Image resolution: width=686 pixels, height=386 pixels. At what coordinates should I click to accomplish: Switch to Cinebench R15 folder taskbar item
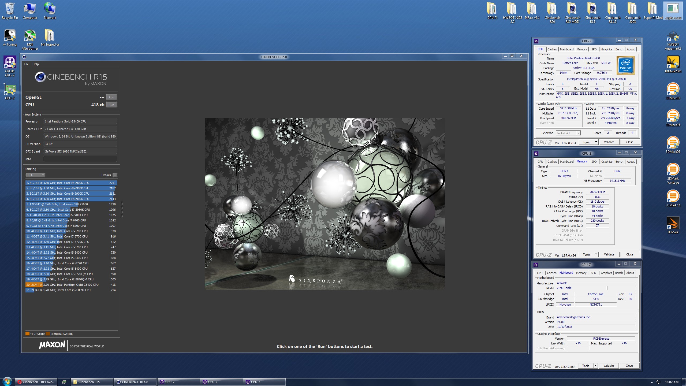[92, 382]
